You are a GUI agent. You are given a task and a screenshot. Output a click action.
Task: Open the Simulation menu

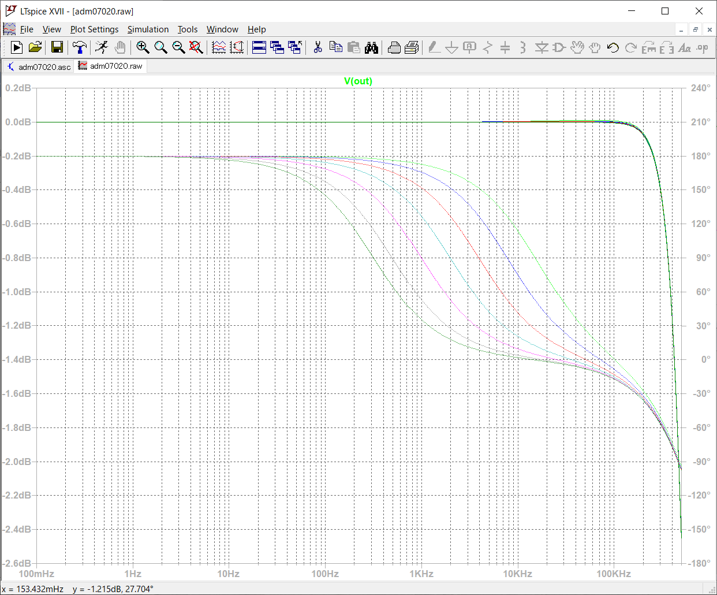[x=148, y=29]
